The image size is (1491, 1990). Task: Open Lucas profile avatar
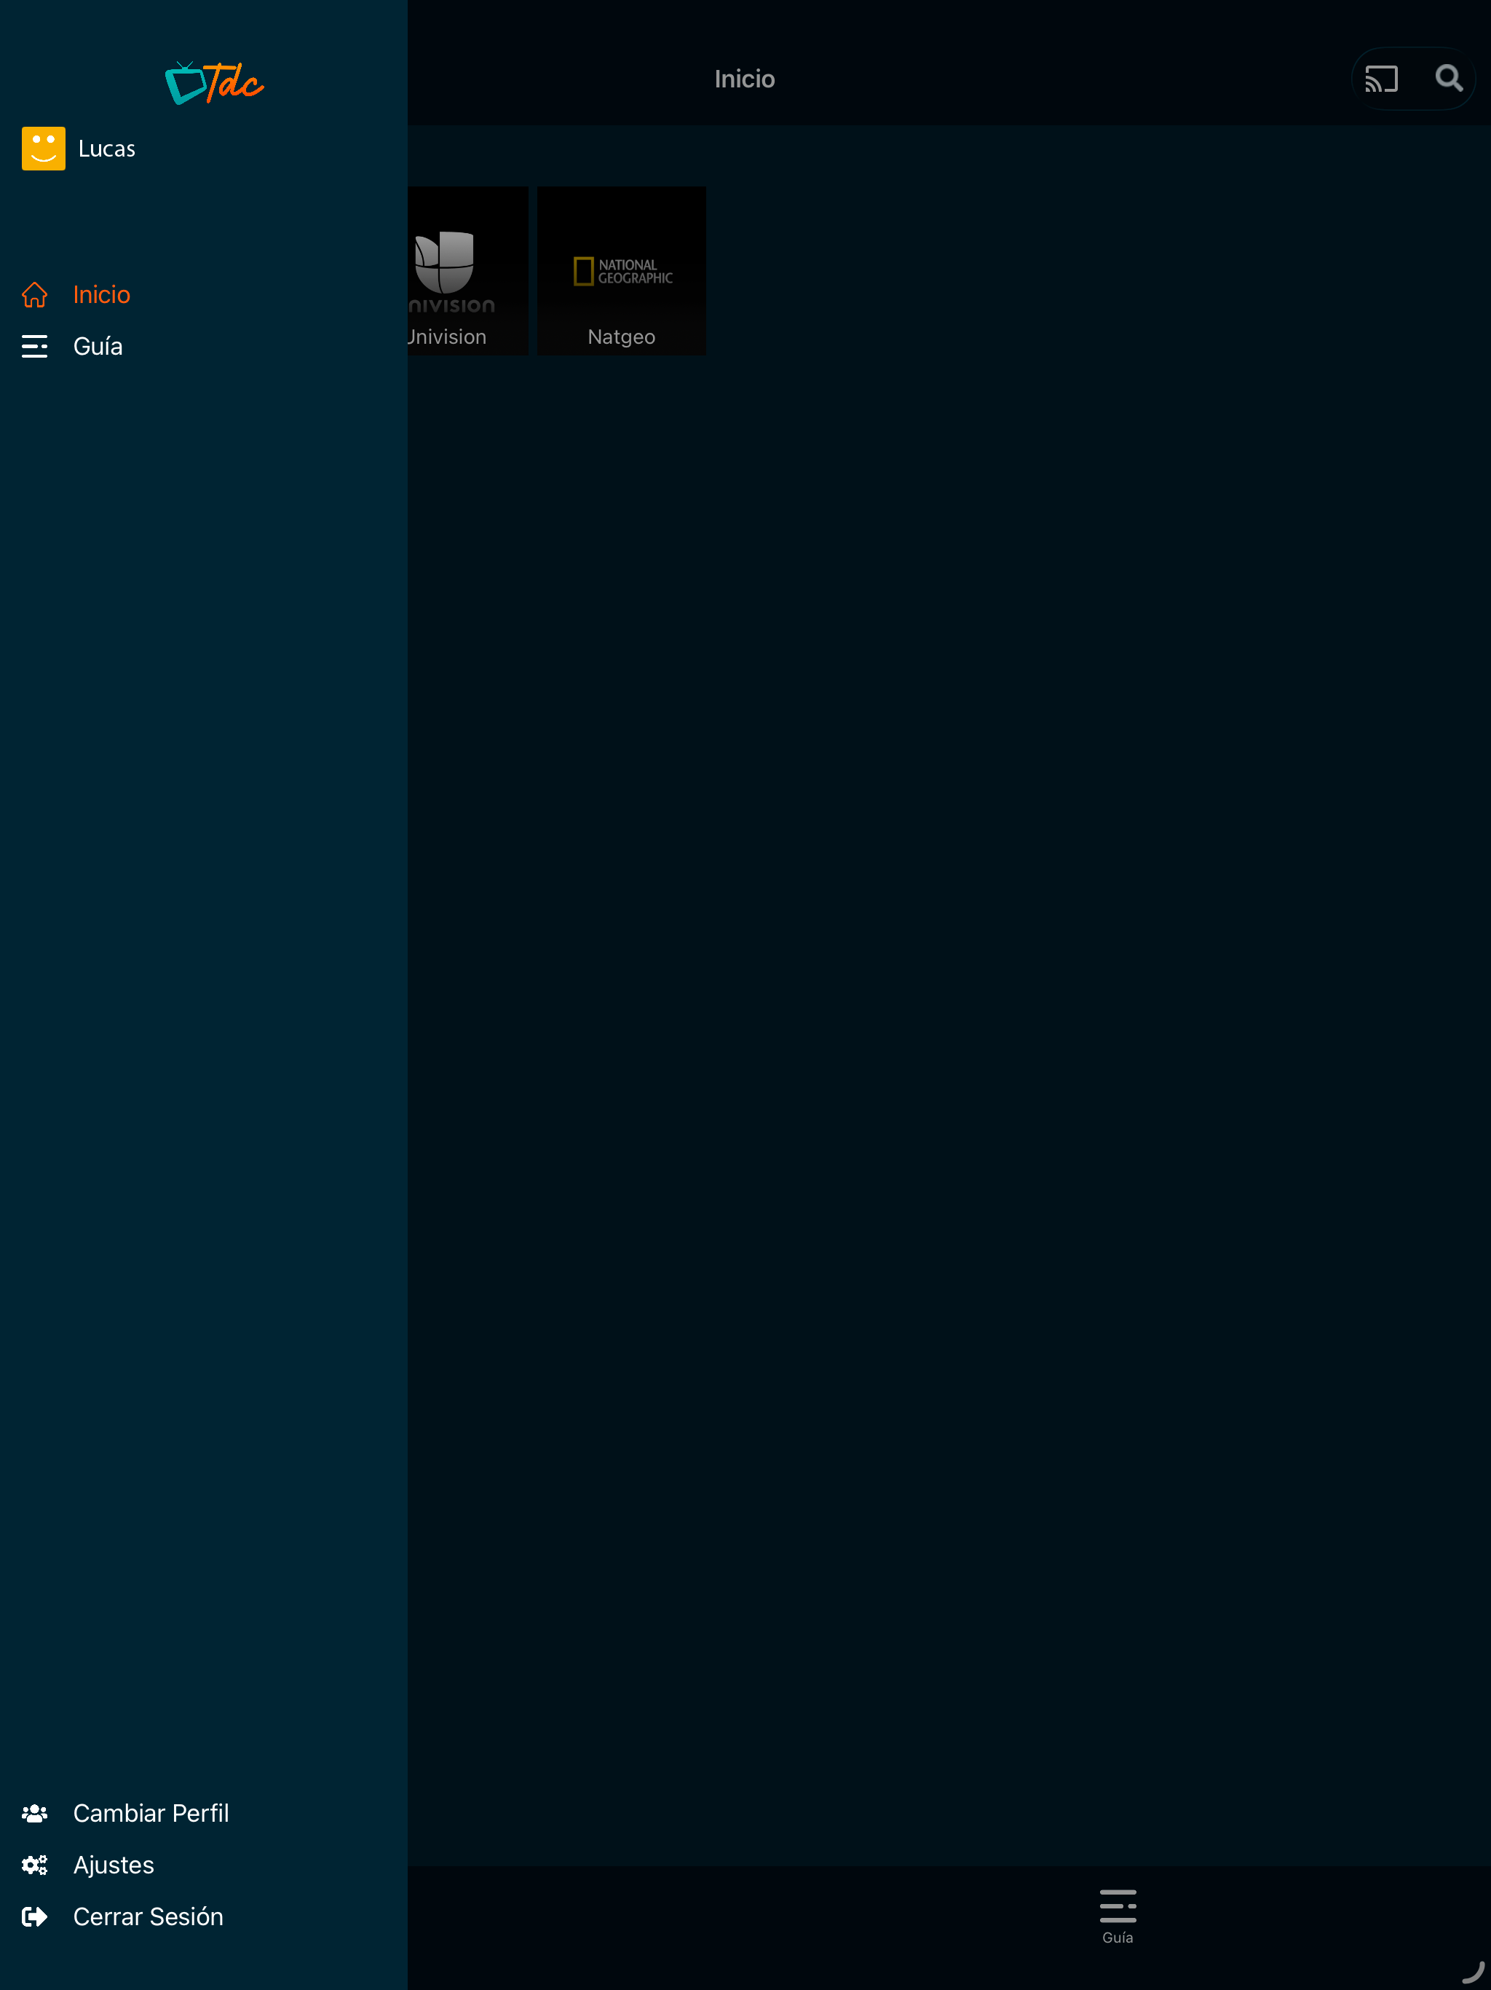tap(43, 149)
